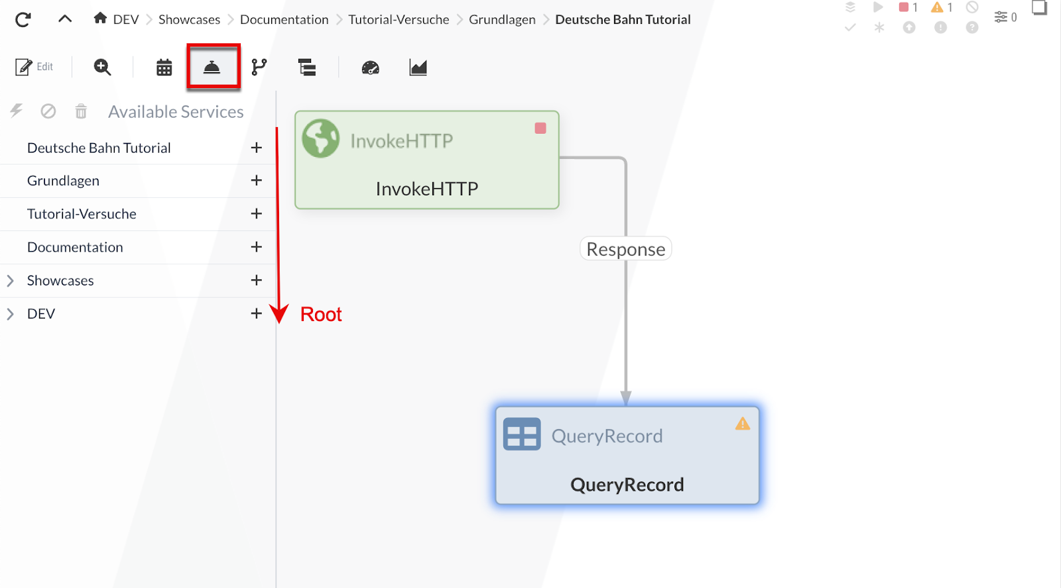Click the Edit pencil icon

[x=25, y=67]
